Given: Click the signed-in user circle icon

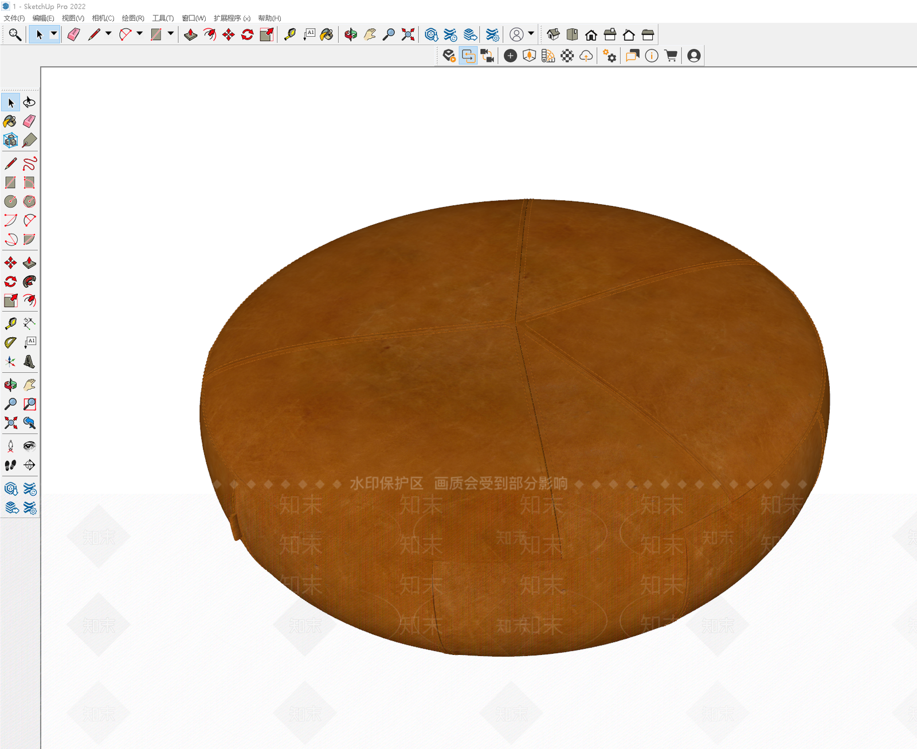Looking at the screenshot, I should 516,35.
